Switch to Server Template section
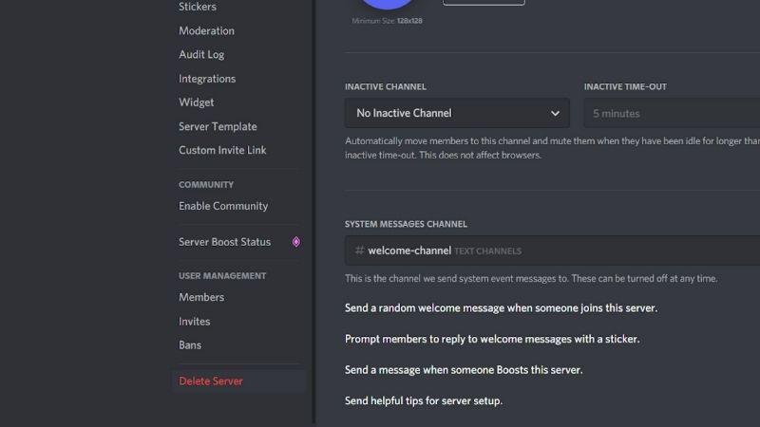 tap(218, 126)
